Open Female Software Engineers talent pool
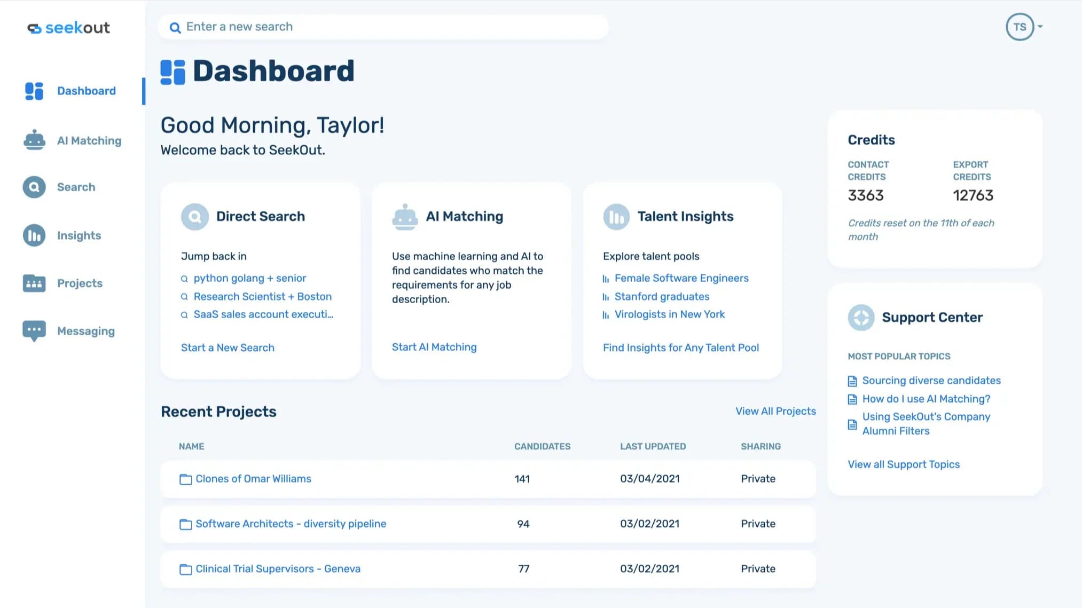 tap(681, 278)
